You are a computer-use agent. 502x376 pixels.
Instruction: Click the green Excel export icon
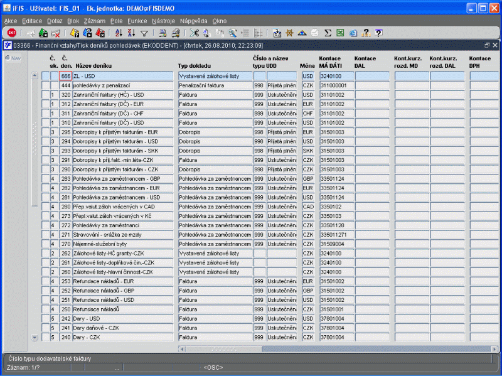click(340, 33)
